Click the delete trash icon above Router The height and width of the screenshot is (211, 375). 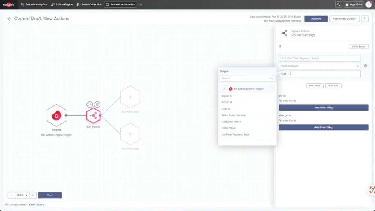point(97,104)
